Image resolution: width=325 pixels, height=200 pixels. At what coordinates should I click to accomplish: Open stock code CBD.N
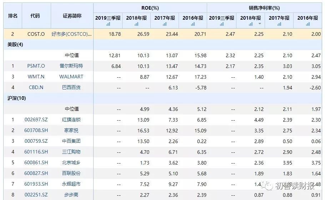[x=36, y=87]
